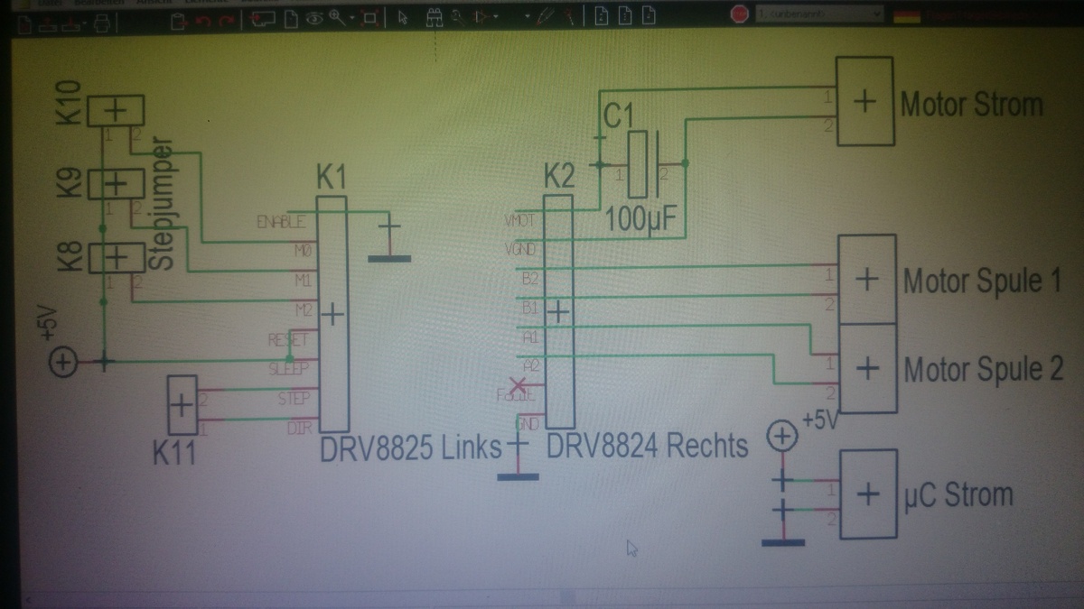This screenshot has width=1084, height=609.
Task: Select the K1 header component body
Action: [x=332, y=314]
